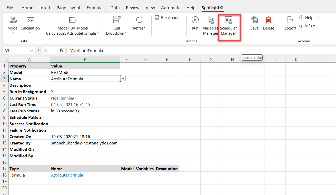Select Created On date 19-08-2020 cell
Image resolution: width=336 pixels, height=195 pixels.
(85, 137)
